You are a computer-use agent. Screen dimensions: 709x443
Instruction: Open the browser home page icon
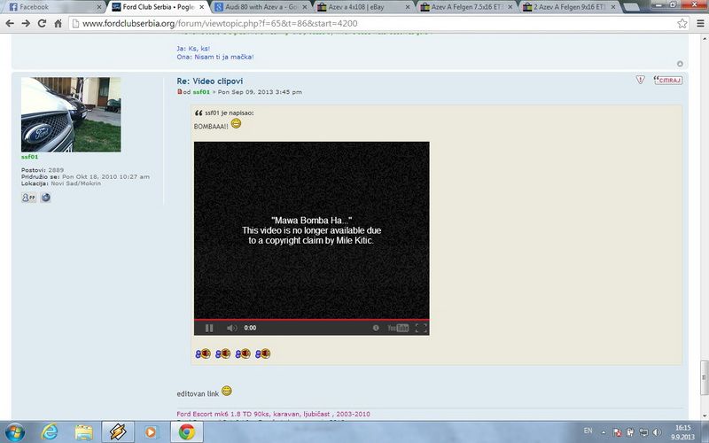[58, 24]
